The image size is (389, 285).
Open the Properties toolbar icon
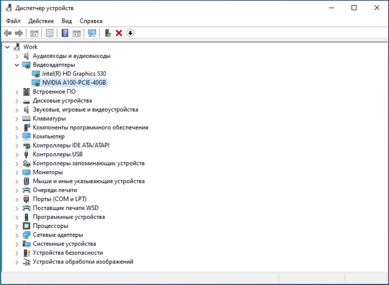click(x=49, y=33)
